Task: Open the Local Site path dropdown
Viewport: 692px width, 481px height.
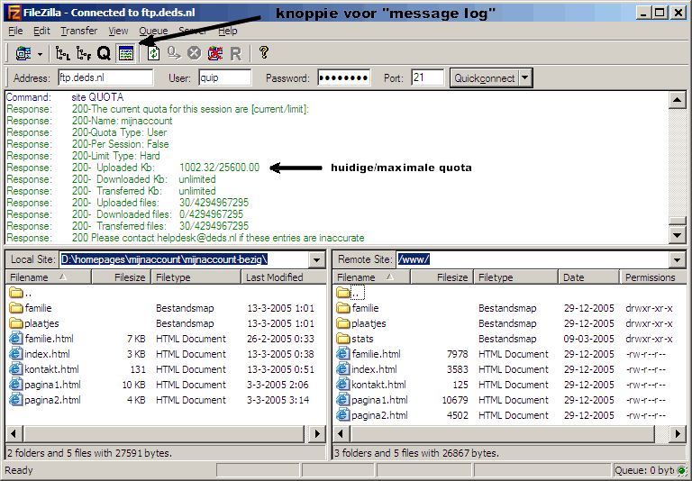Action: pos(316,260)
